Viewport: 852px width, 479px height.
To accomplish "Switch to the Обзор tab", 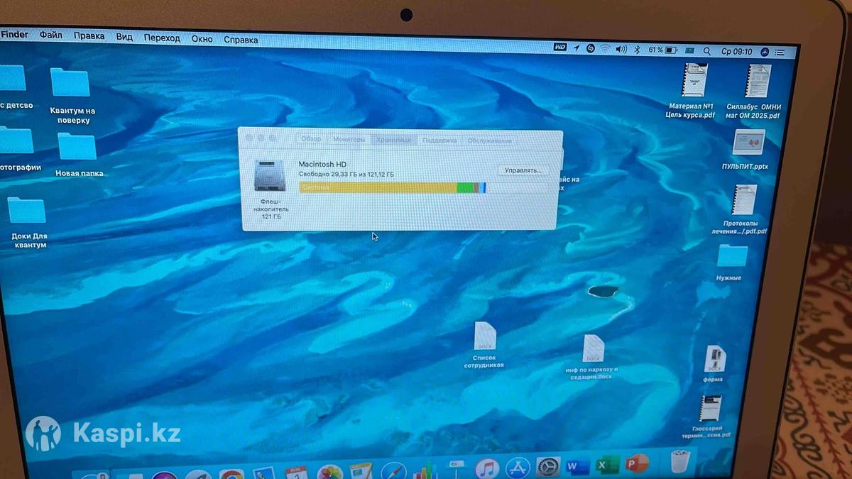I will coord(310,139).
